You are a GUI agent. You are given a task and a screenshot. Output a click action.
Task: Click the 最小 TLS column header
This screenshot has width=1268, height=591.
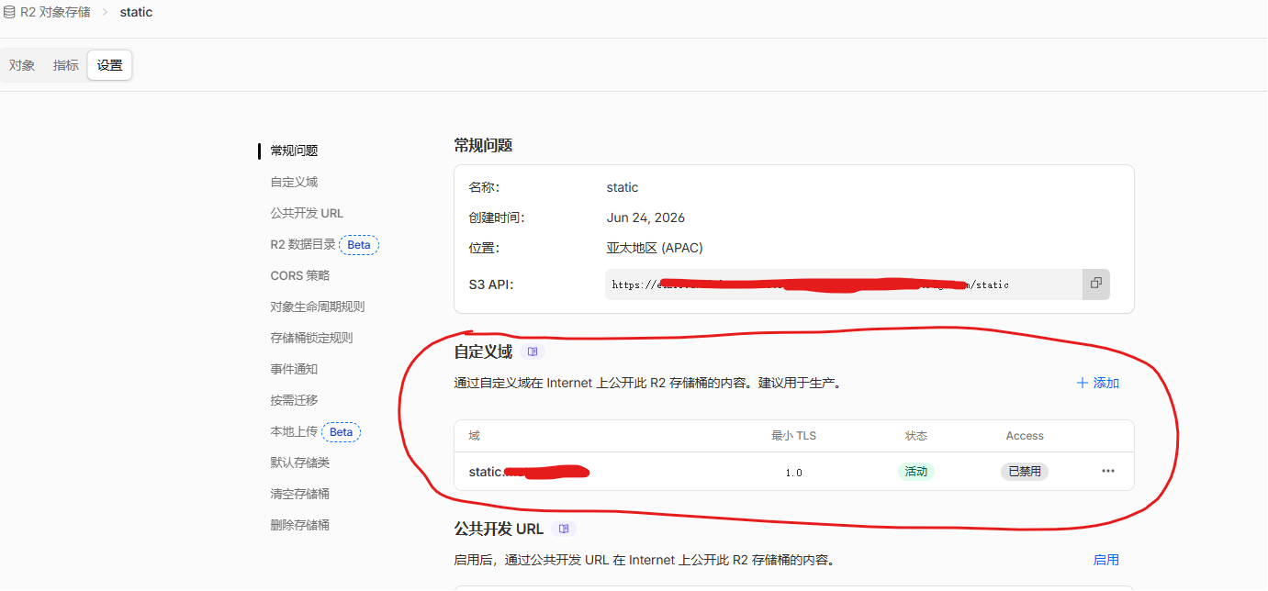[793, 436]
